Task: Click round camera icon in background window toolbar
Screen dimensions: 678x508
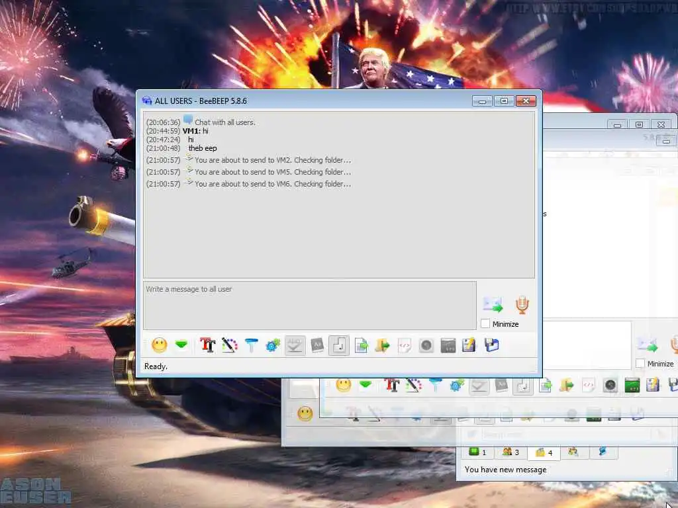Action: point(610,385)
